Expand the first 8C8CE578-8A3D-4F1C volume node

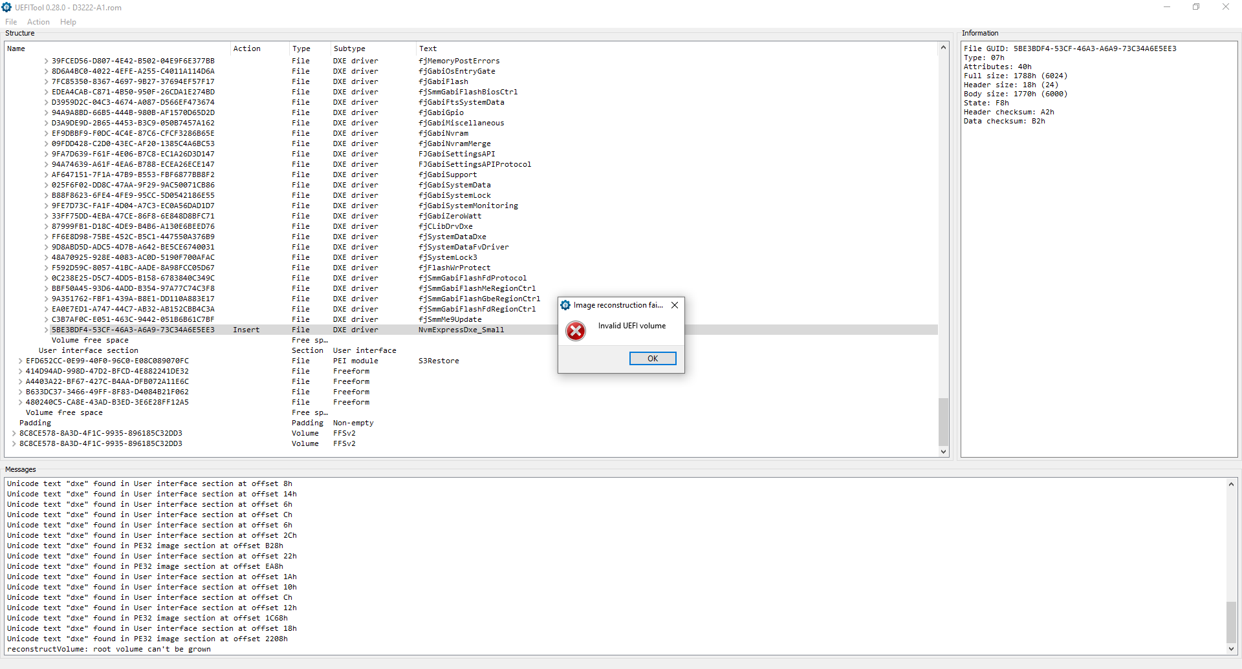[x=14, y=433]
